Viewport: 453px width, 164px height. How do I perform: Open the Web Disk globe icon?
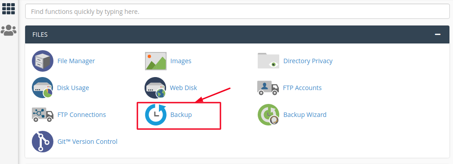tap(155, 88)
